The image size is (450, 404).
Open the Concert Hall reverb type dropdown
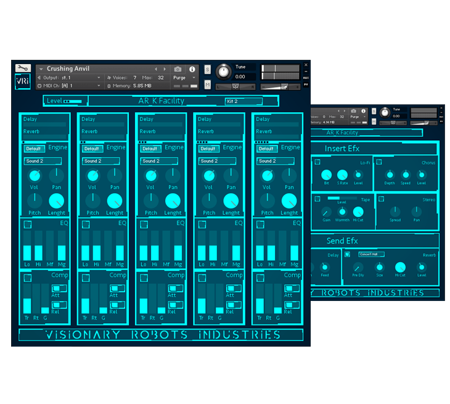point(371,254)
